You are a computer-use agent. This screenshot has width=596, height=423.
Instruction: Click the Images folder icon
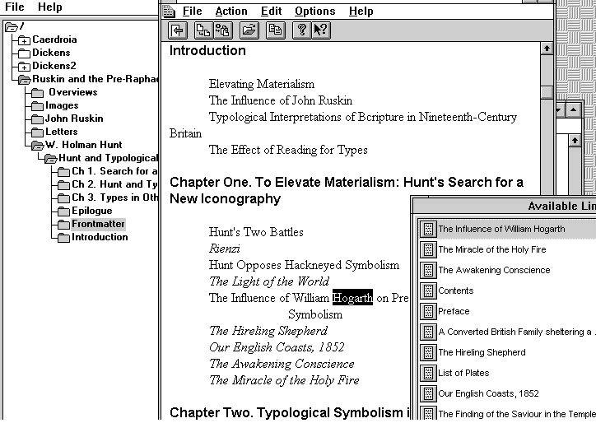click(x=37, y=105)
